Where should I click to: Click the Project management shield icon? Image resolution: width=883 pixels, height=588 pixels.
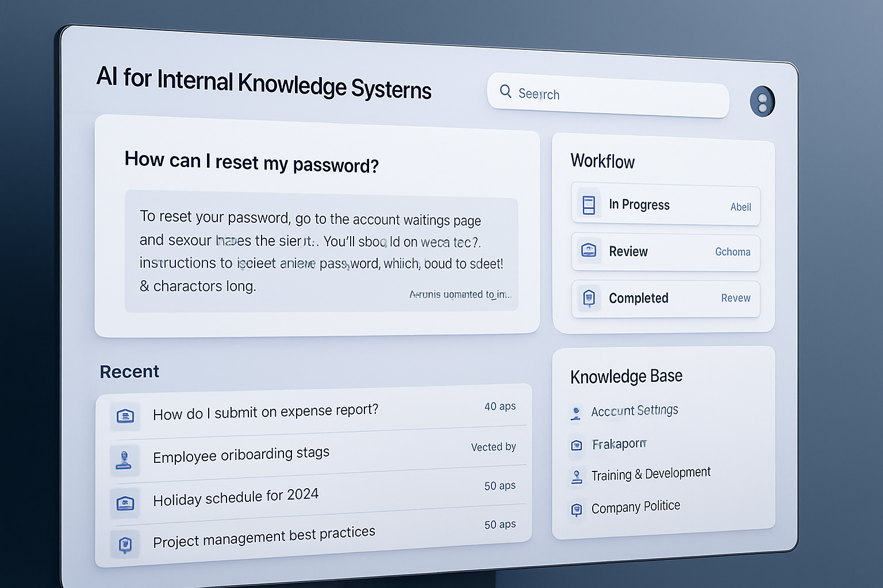tap(125, 544)
